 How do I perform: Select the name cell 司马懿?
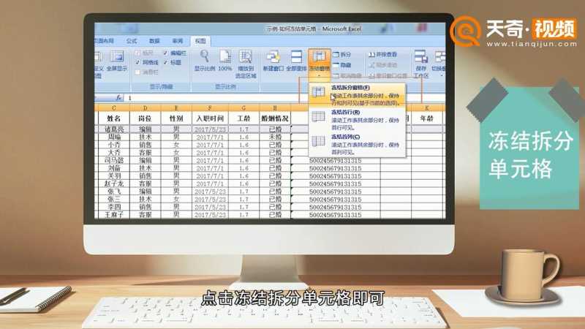pyautogui.click(x=114, y=160)
